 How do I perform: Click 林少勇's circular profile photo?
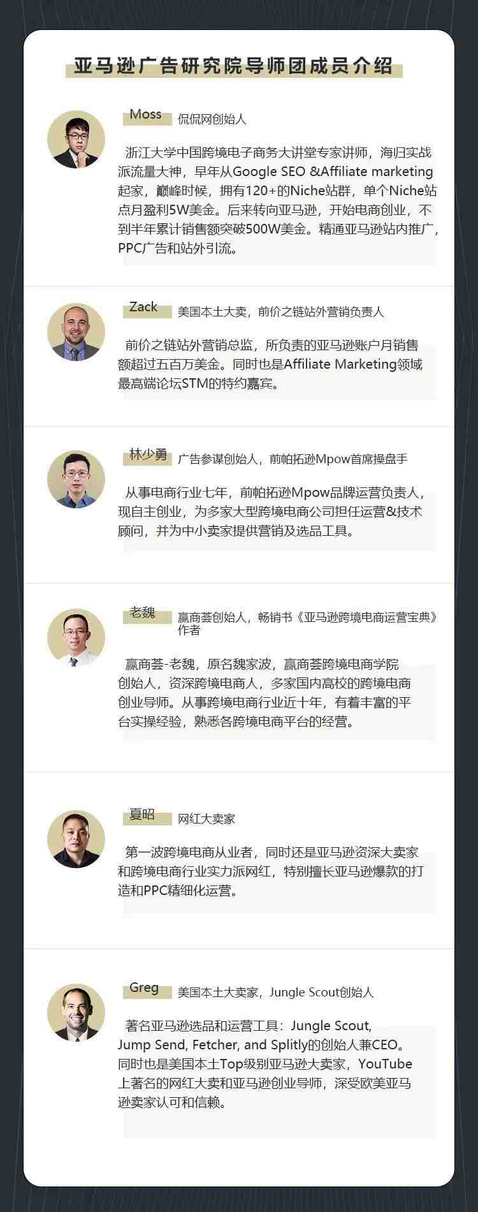(76, 480)
